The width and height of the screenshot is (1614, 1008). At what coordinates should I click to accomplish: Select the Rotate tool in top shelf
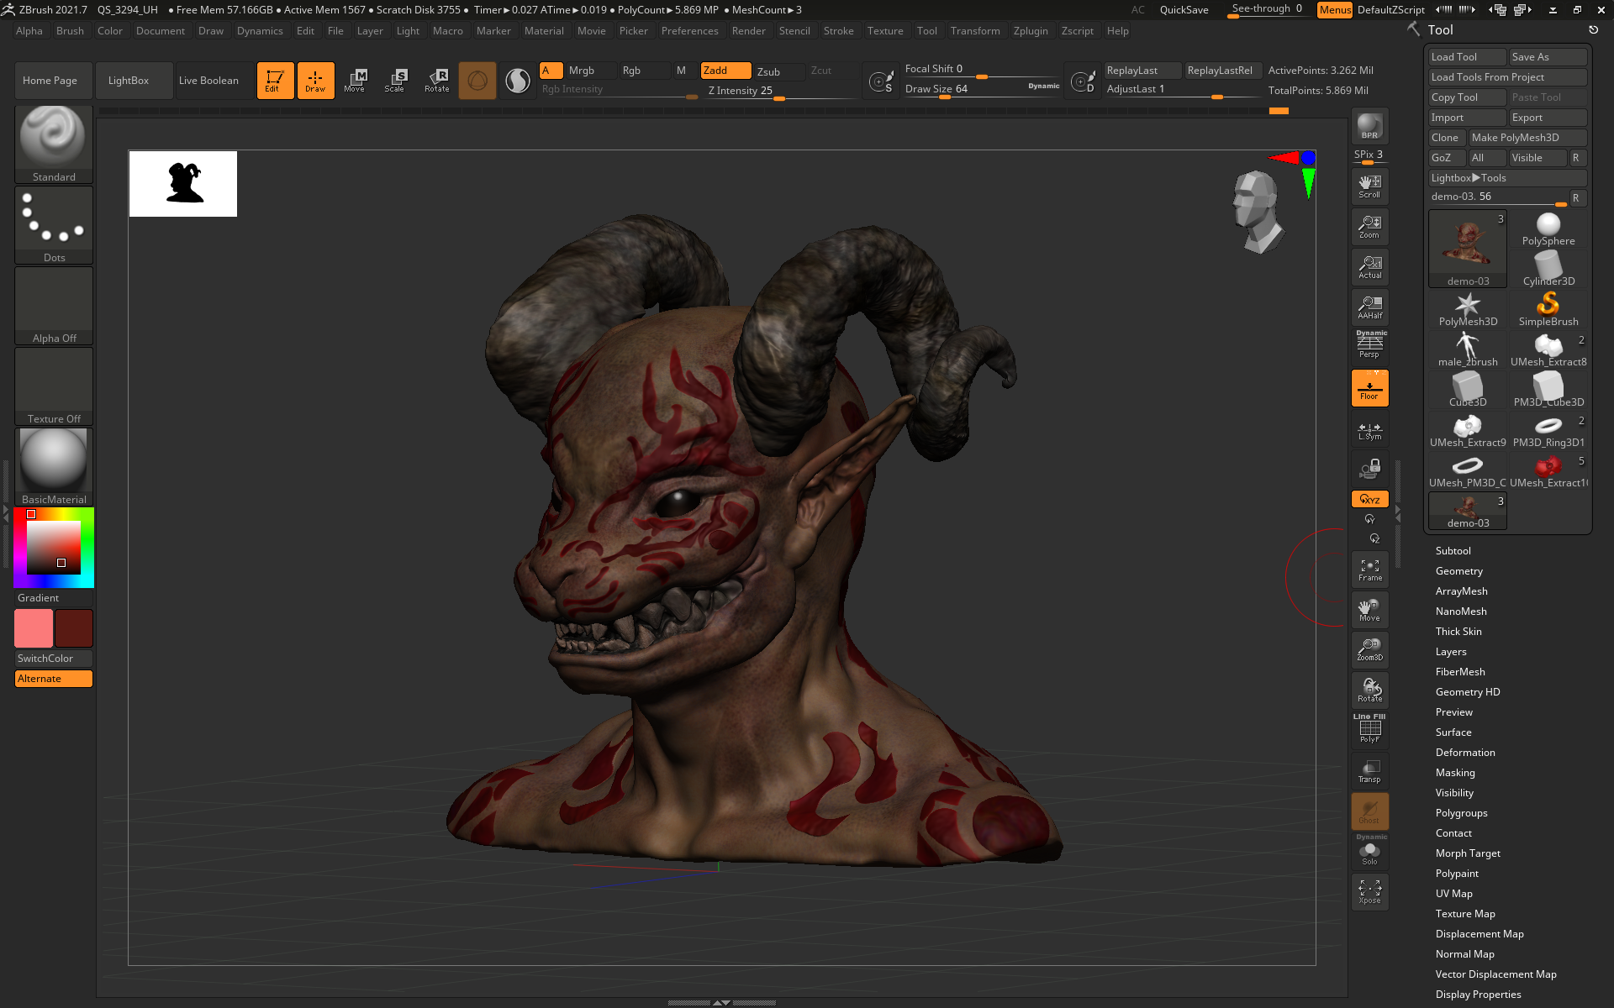click(x=437, y=81)
